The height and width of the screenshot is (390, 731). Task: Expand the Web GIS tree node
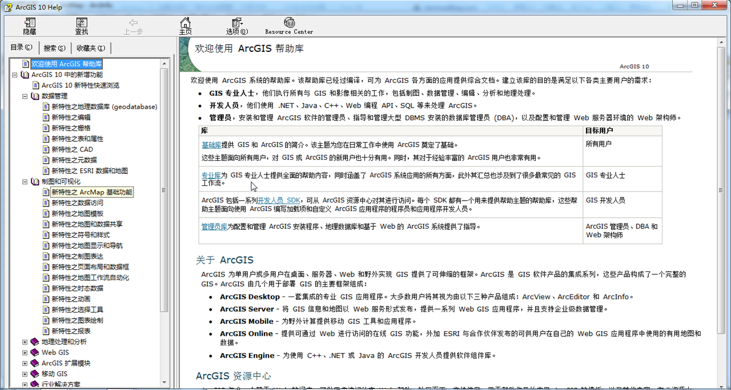25,353
